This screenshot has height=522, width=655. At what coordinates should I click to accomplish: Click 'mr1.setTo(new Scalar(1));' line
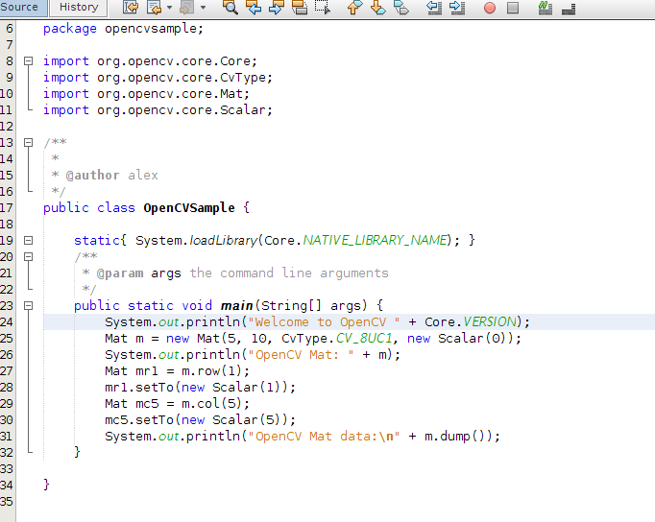click(200, 388)
